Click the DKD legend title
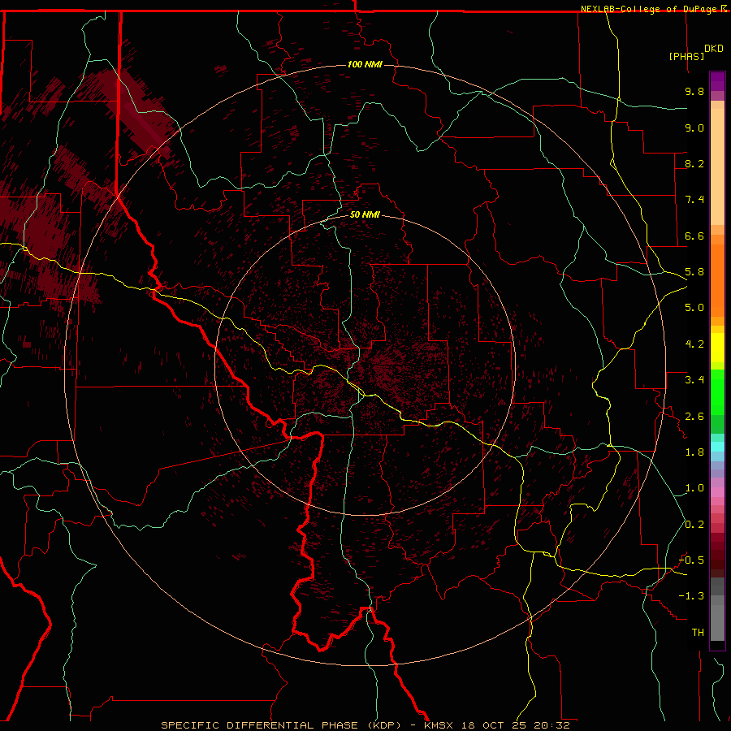The image size is (731, 731). pos(714,49)
